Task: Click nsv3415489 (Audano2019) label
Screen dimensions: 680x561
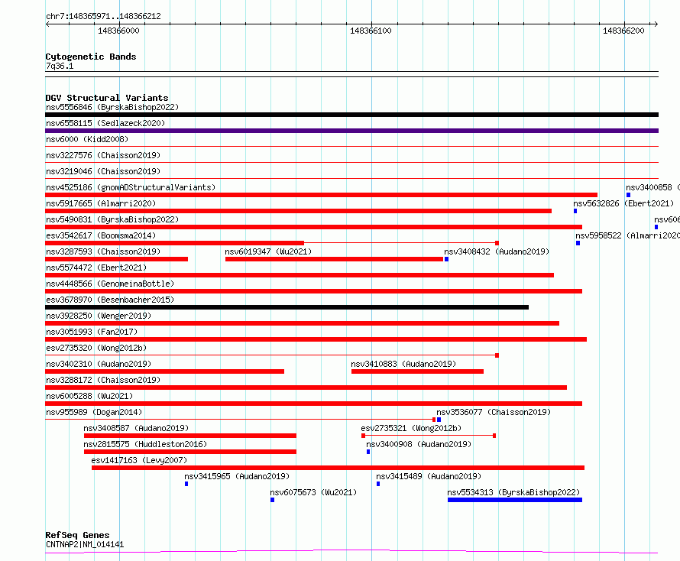Action: pos(429,476)
